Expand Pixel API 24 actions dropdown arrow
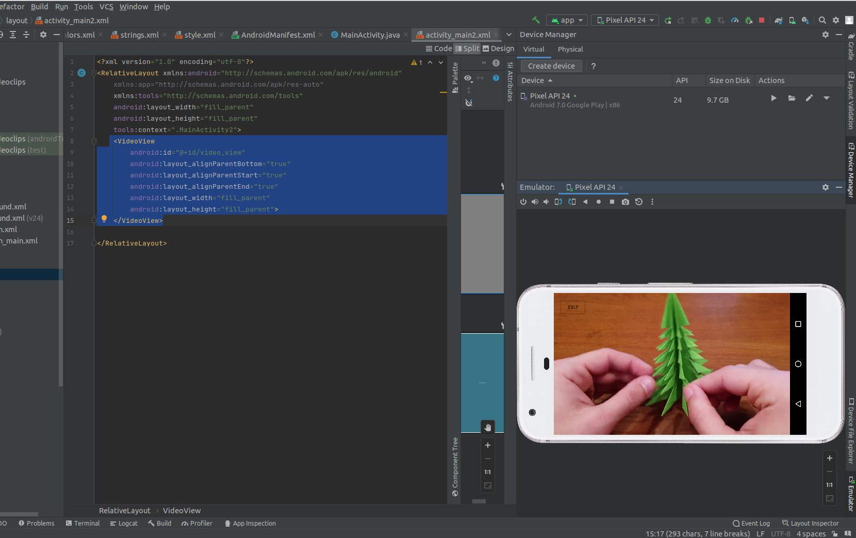 (827, 98)
